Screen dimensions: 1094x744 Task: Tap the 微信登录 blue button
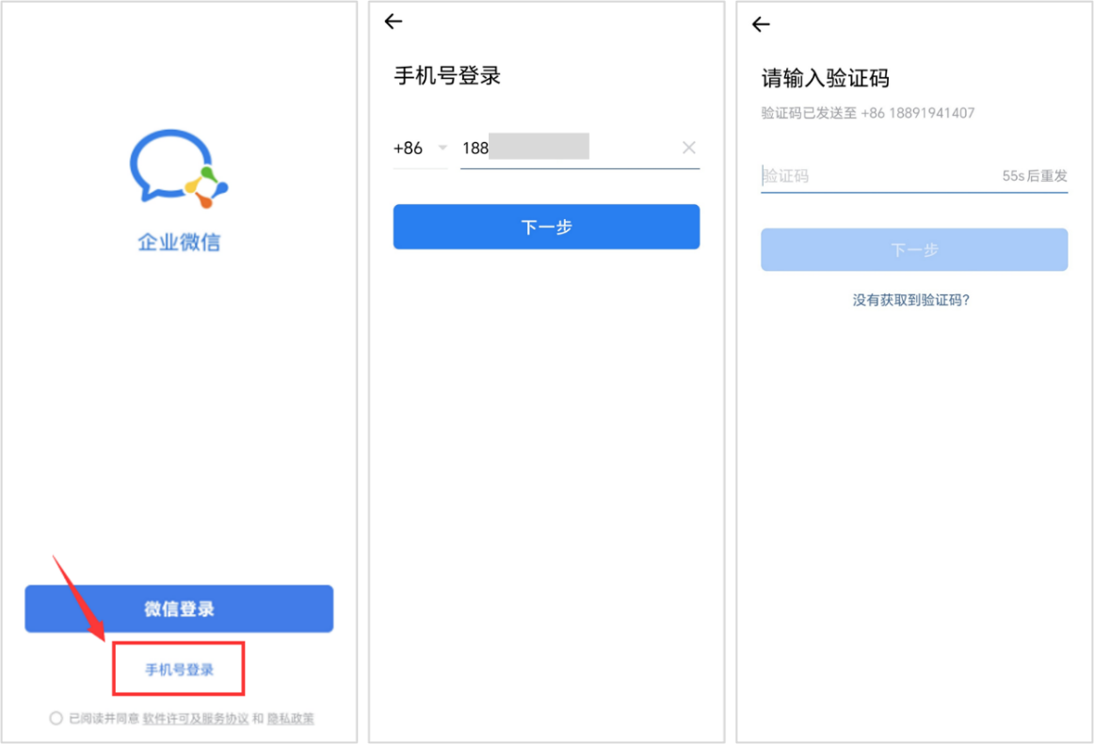coord(179,609)
